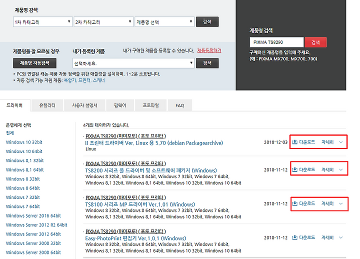Click PIXMA TS8290 product link above Easy-PhotoPrint

[x=125, y=231]
